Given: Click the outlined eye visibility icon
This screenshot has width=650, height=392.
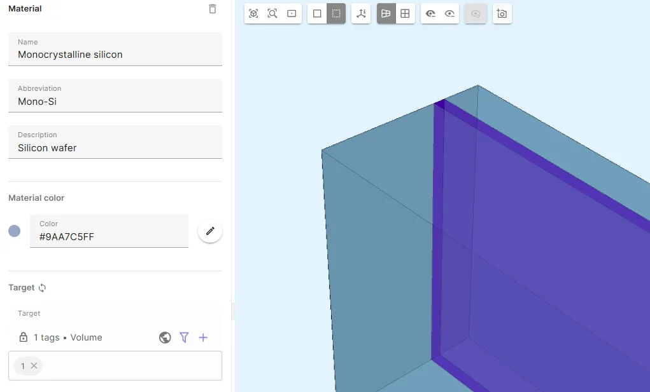Looking at the screenshot, I should tap(449, 13).
